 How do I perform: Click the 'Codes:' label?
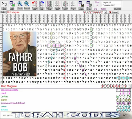click(x=3, y=12)
